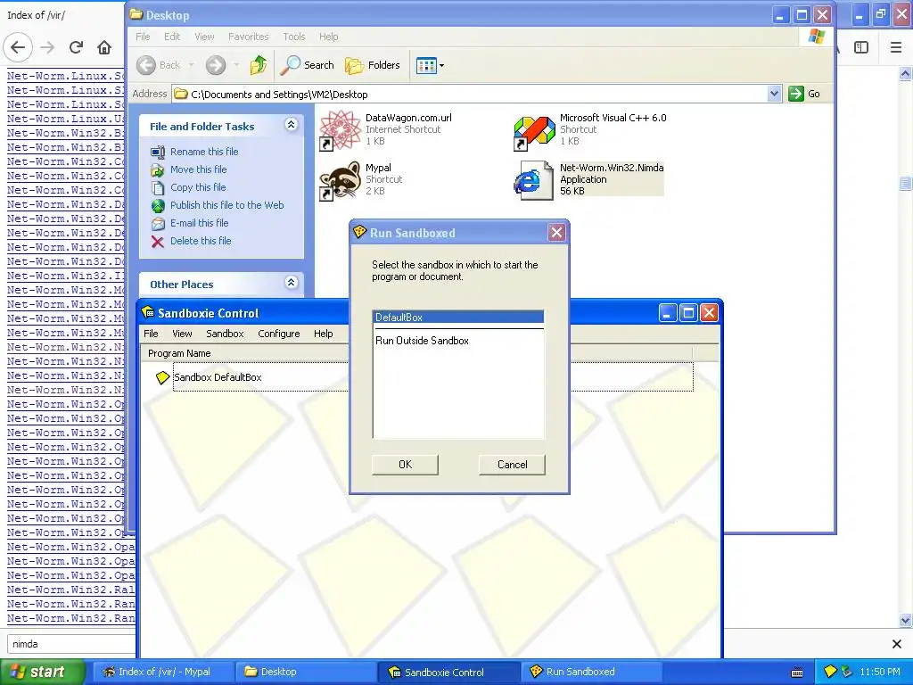
Task: Close the Mypal find bar
Action: pos(897,644)
